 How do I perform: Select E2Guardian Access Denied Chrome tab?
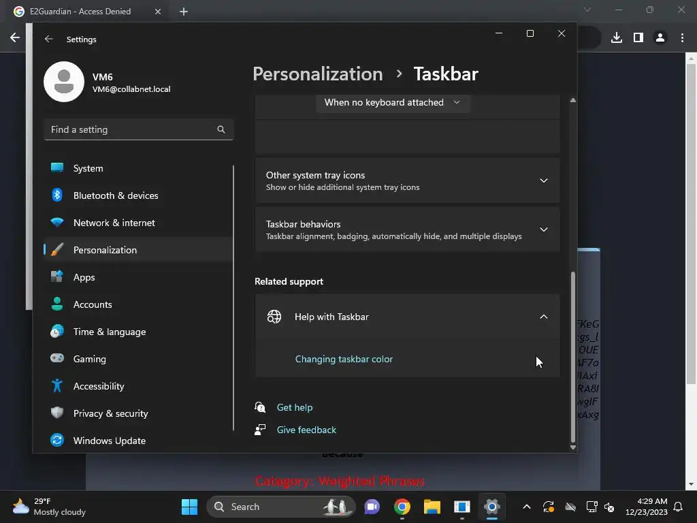[x=88, y=12]
